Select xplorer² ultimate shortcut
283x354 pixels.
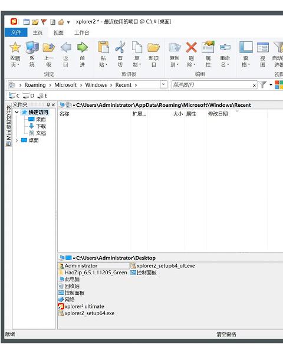pos(84,306)
